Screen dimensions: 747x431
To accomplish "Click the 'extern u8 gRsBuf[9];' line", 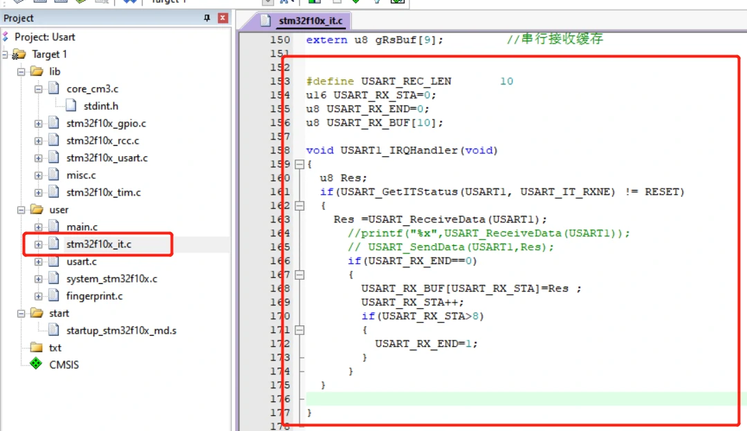I will point(374,40).
